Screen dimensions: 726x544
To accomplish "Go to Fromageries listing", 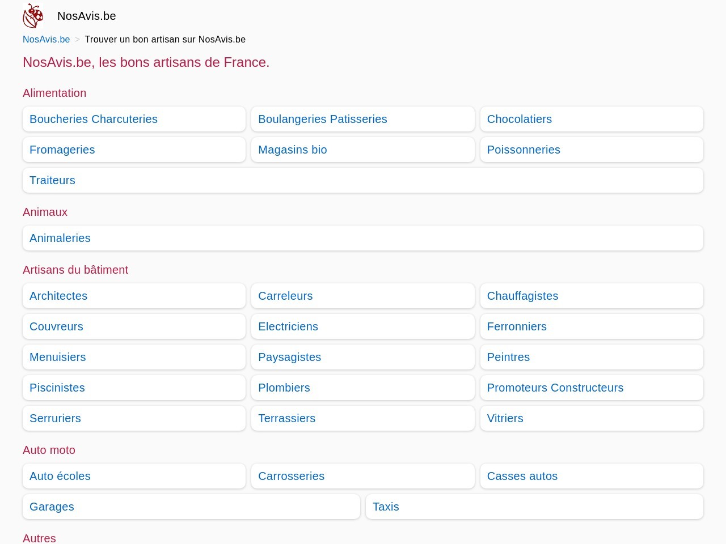I will [x=134, y=150].
